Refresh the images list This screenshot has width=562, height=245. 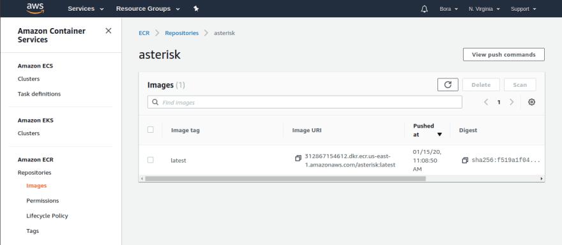click(448, 85)
